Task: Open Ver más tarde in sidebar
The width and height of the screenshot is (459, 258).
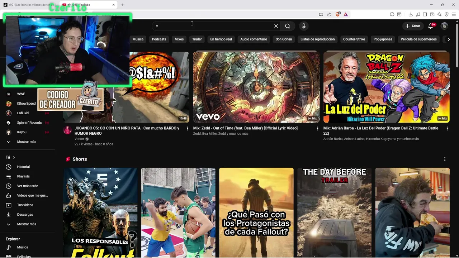Action: (x=28, y=186)
